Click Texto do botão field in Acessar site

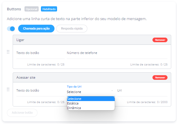[x=40, y=90]
